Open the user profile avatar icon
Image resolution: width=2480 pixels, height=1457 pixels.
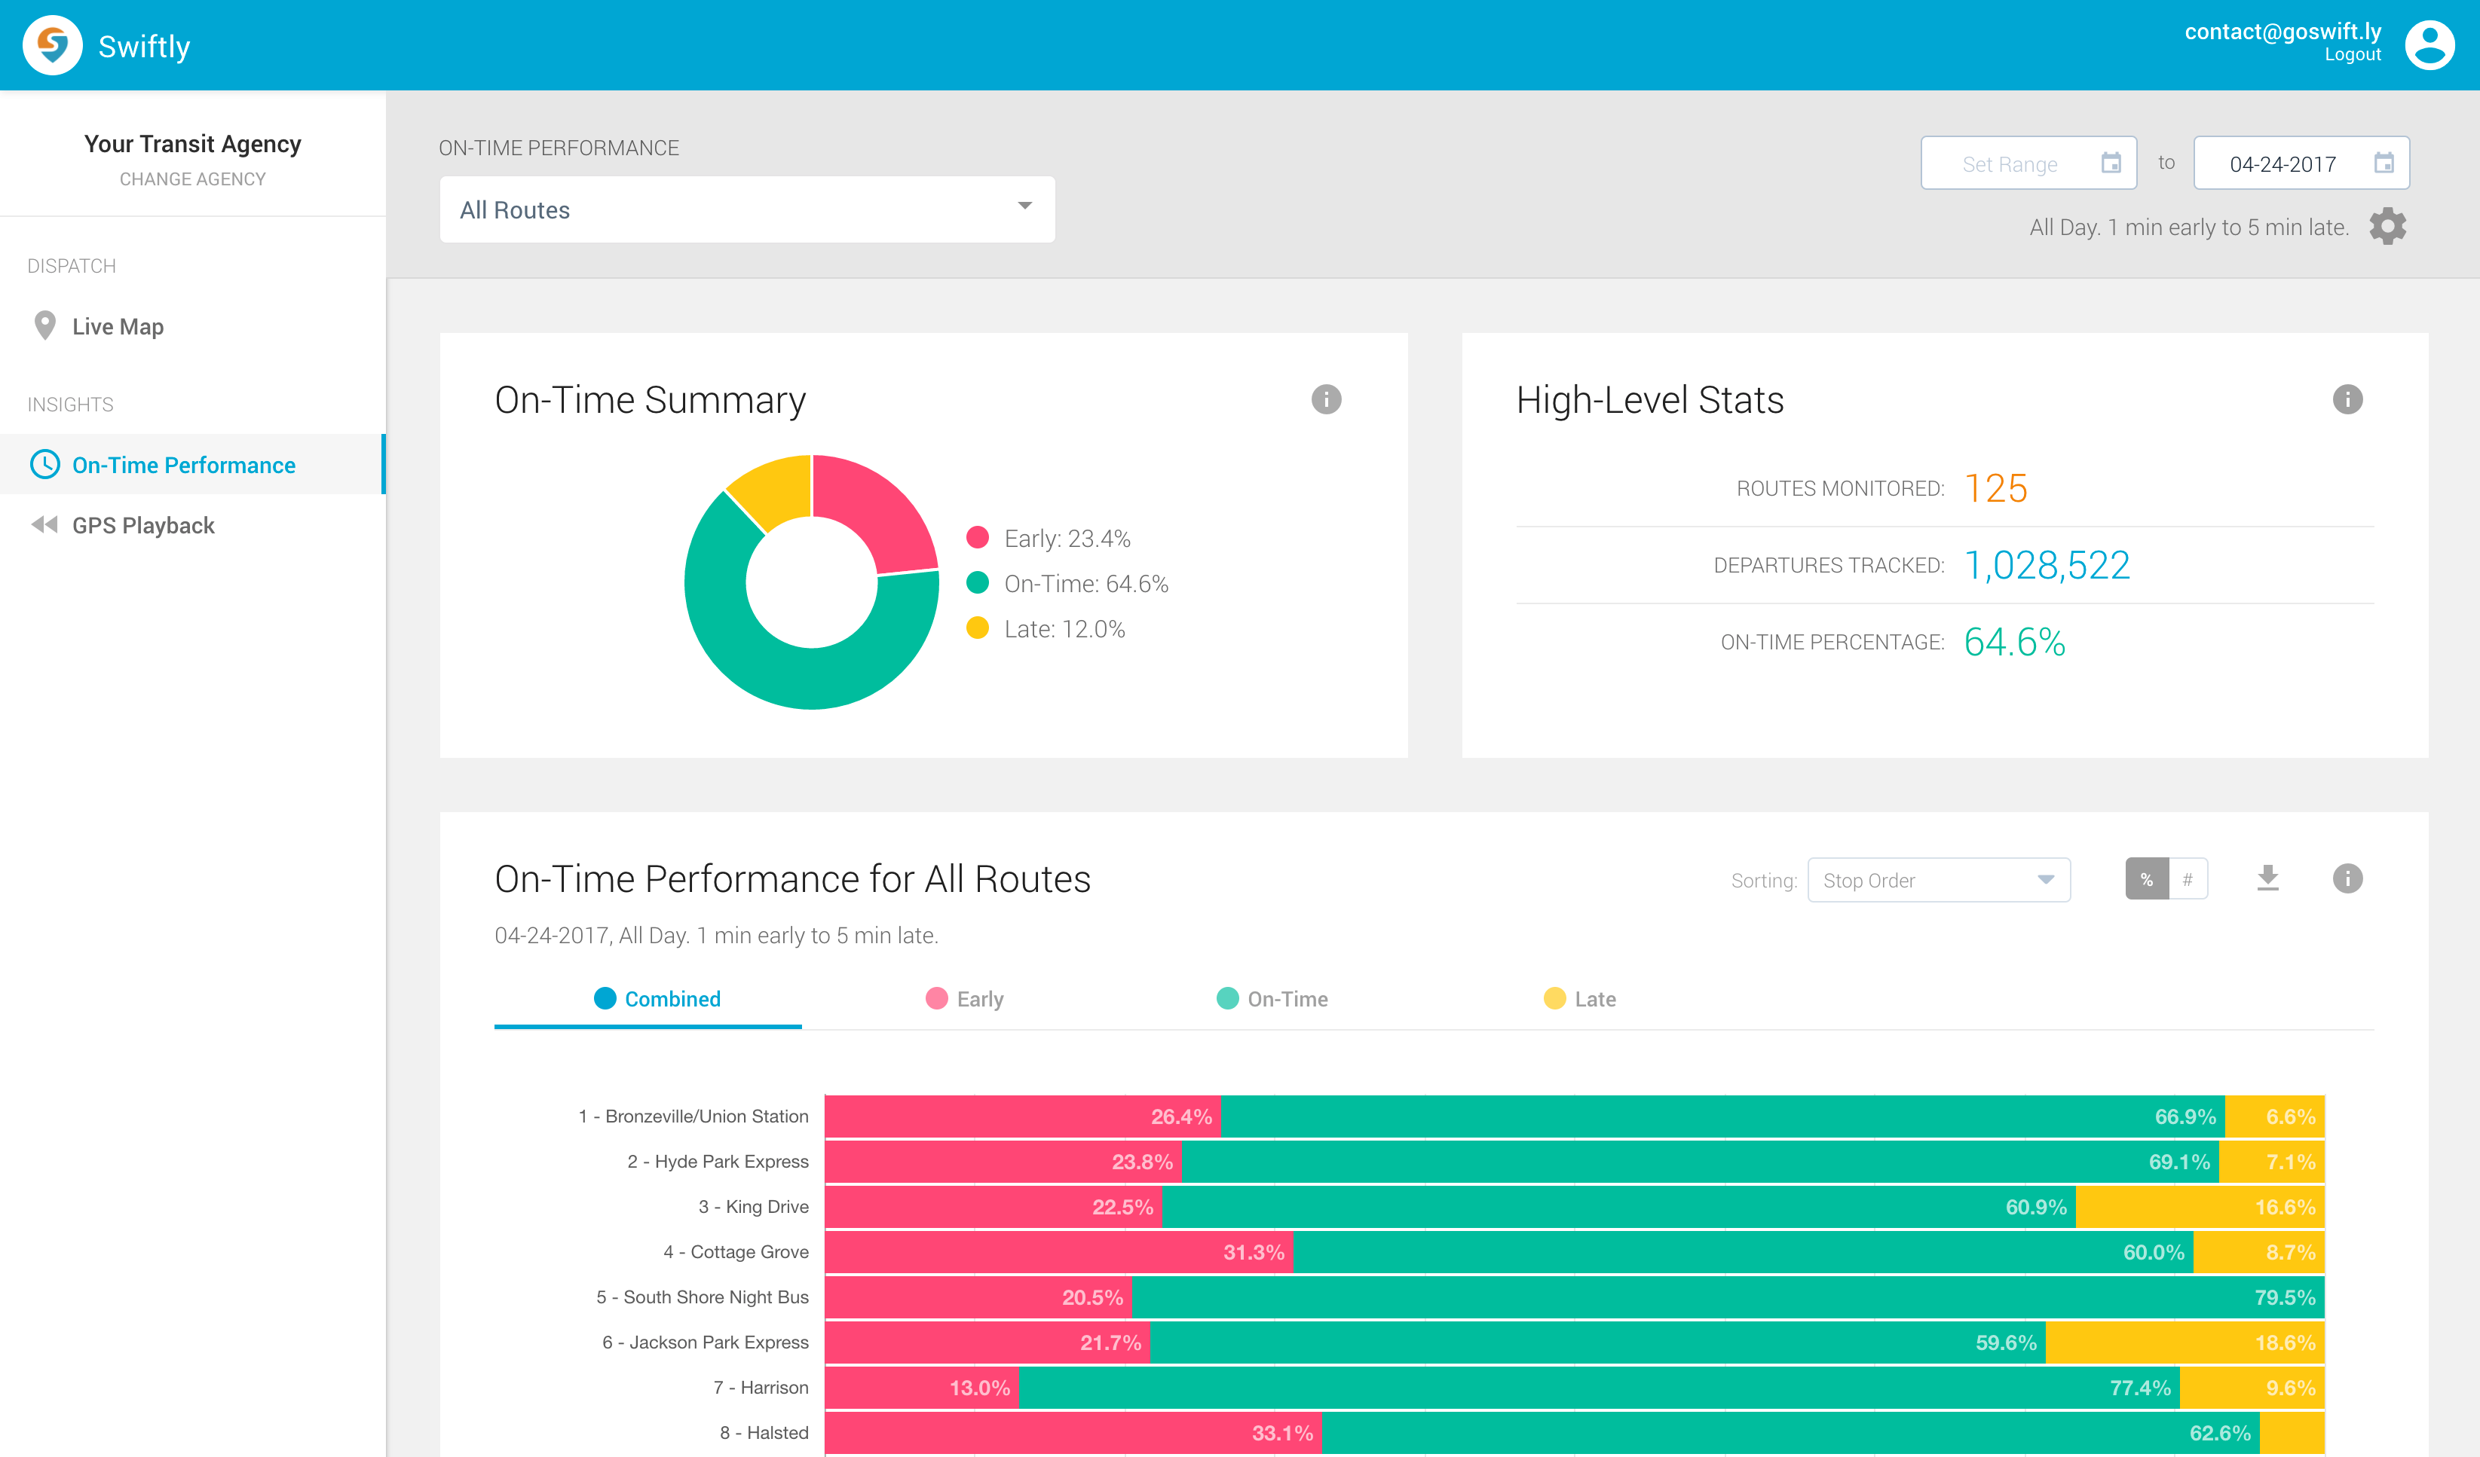click(x=2429, y=45)
